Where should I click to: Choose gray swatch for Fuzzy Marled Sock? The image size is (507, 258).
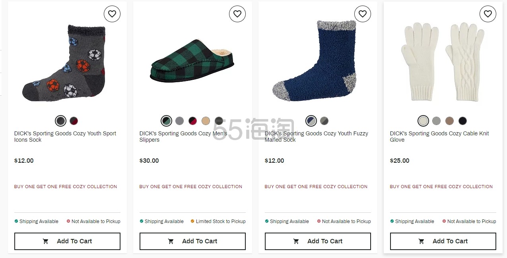[x=324, y=121]
